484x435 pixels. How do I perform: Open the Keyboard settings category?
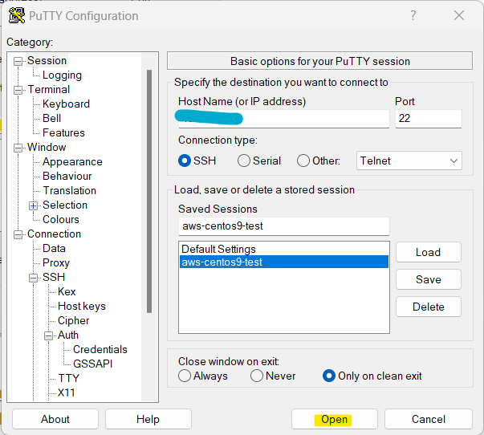click(66, 104)
